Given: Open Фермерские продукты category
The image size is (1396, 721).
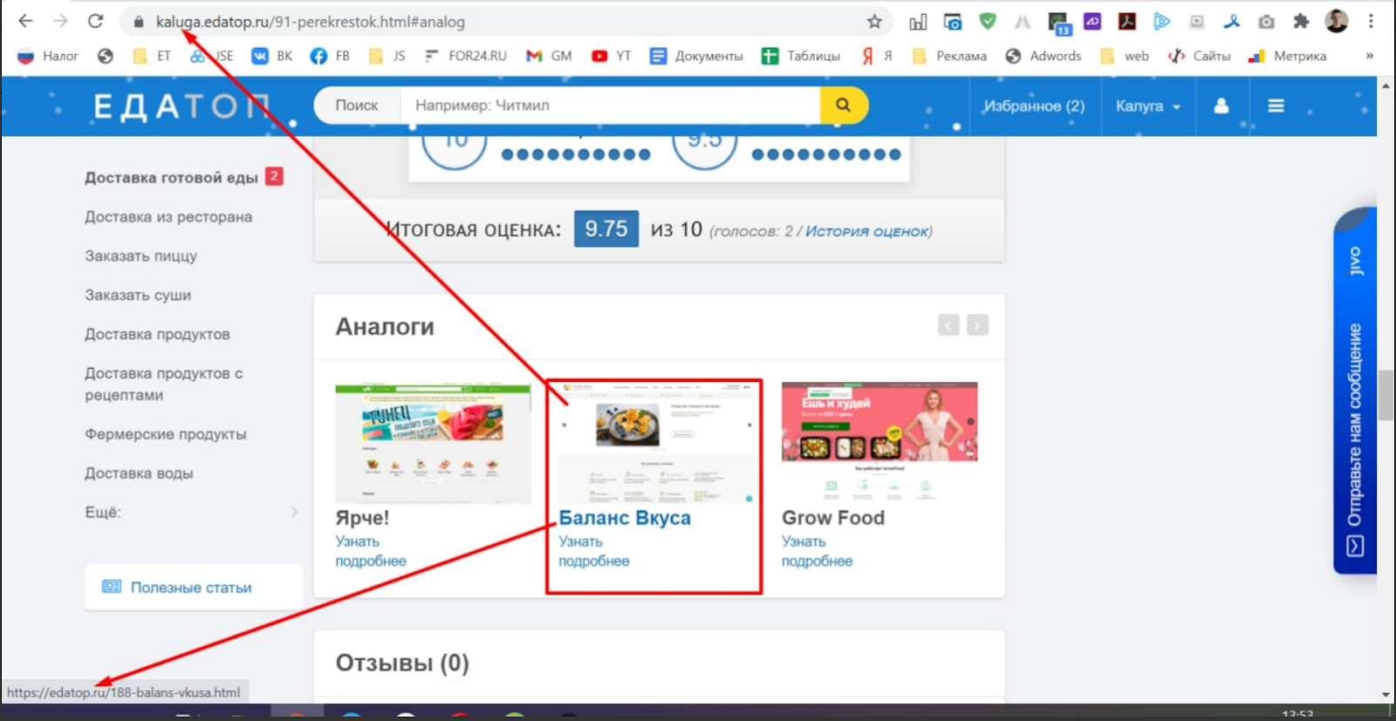Looking at the screenshot, I should point(166,434).
